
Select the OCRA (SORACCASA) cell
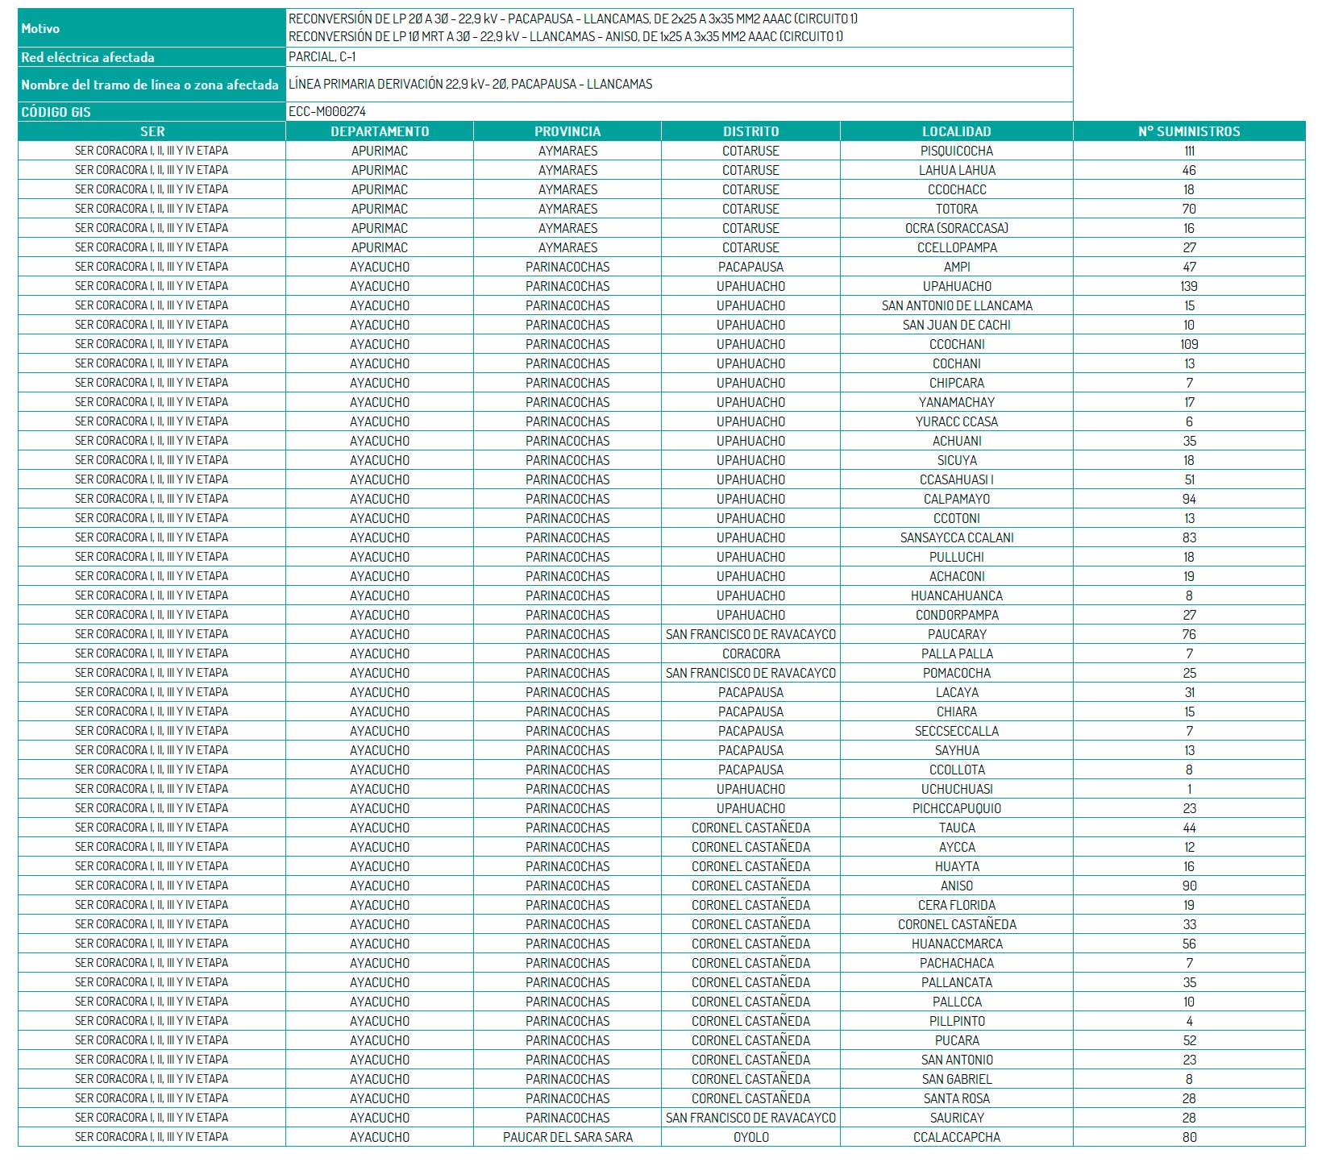957,228
